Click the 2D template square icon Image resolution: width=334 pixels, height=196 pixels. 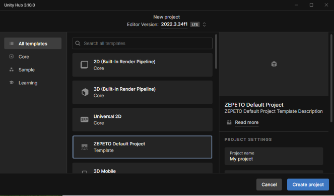84,65
